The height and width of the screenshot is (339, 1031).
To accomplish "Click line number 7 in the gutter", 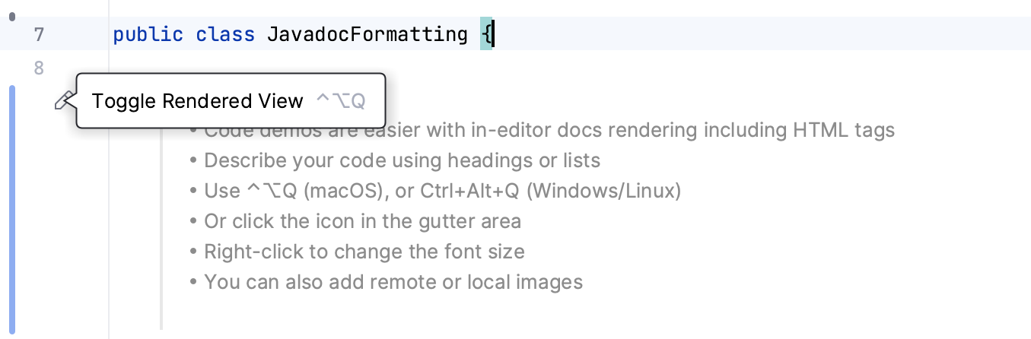I will click(40, 35).
